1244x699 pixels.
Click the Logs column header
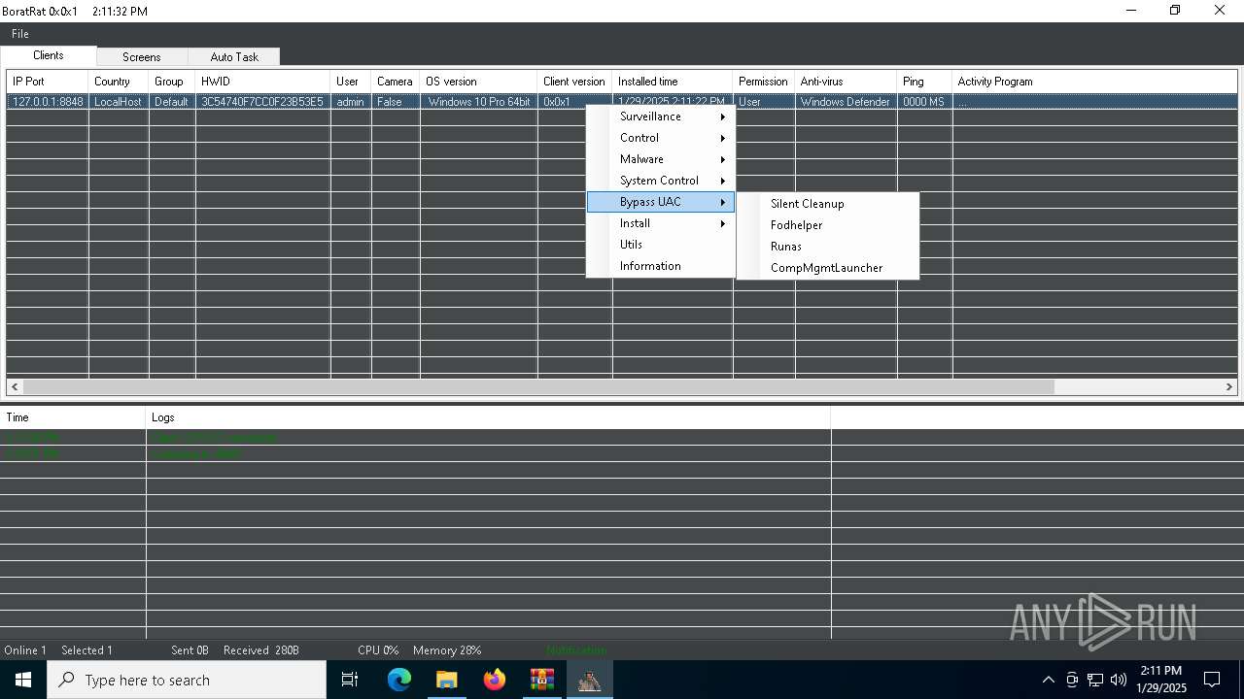488,417
